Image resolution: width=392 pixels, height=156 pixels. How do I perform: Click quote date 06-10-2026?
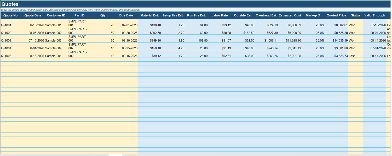click(x=36, y=25)
